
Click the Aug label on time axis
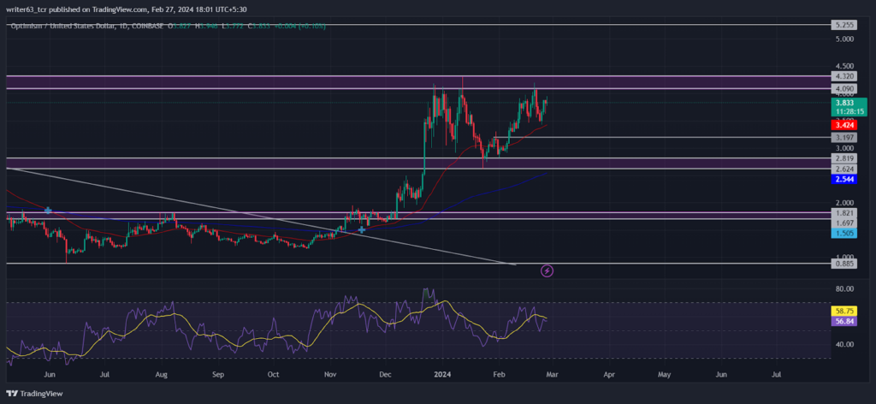[x=162, y=374]
